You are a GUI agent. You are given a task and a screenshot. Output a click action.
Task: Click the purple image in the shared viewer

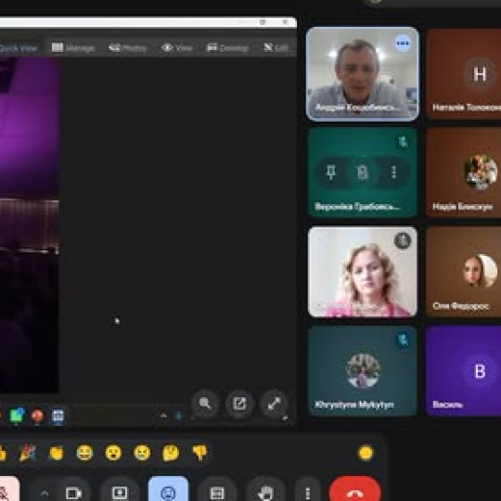click(x=30, y=225)
